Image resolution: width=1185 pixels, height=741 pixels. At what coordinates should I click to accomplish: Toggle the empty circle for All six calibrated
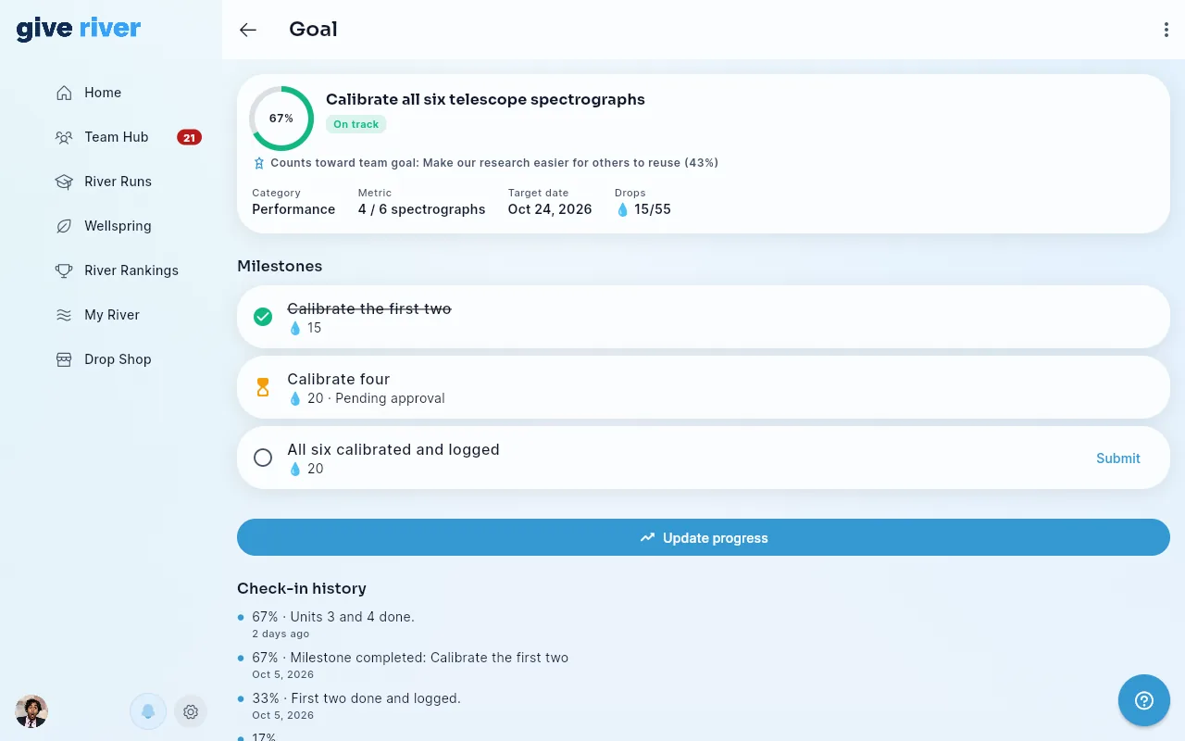263,458
